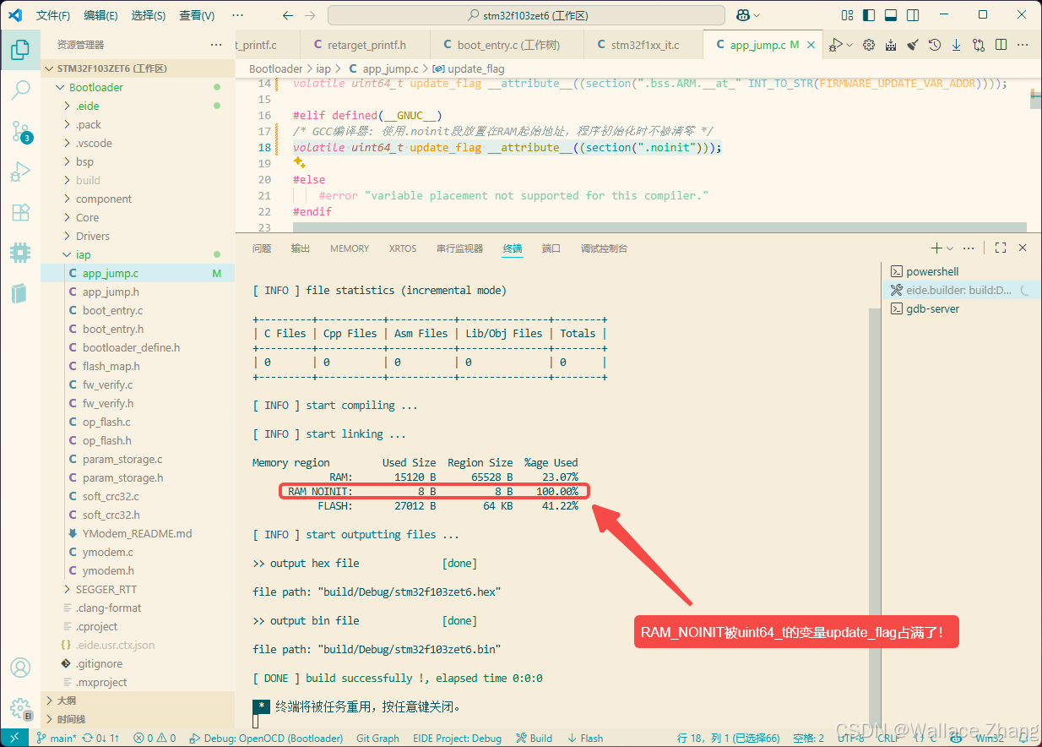The width and height of the screenshot is (1042, 747).
Task: Switch to 输出 panel tab
Action: [x=301, y=248]
